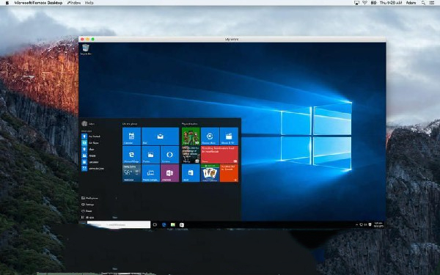
Task: Open the Microsoft Remote Desktop menu
Action: tap(38, 3)
